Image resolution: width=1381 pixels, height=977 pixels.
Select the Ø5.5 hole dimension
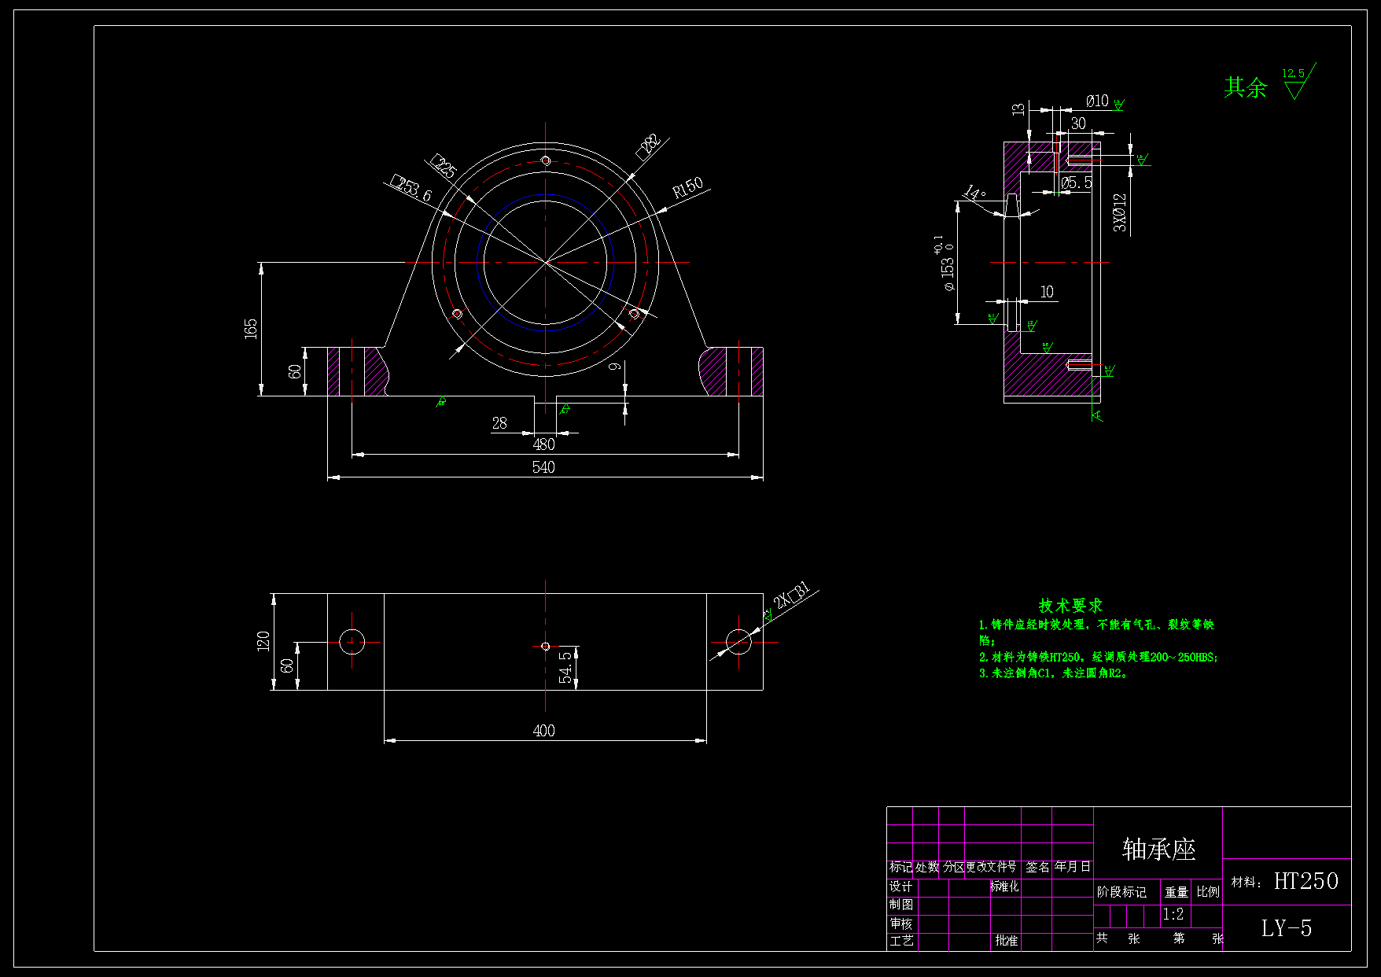[1076, 182]
